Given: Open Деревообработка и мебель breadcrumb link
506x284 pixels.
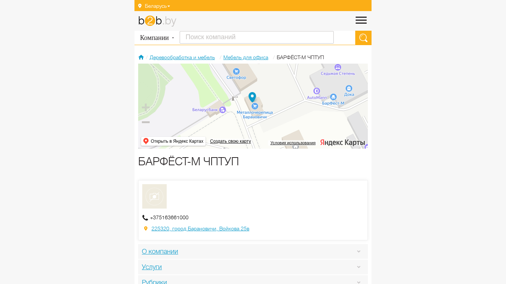Looking at the screenshot, I should click(182, 57).
